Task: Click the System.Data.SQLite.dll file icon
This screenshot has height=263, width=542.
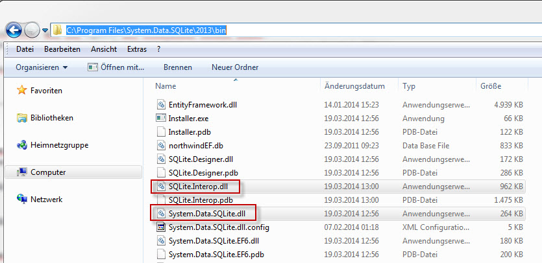Action: 161,214
